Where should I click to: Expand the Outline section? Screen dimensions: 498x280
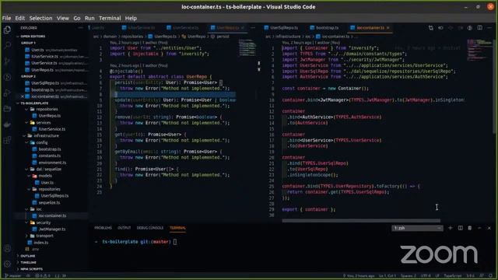tap(28, 256)
